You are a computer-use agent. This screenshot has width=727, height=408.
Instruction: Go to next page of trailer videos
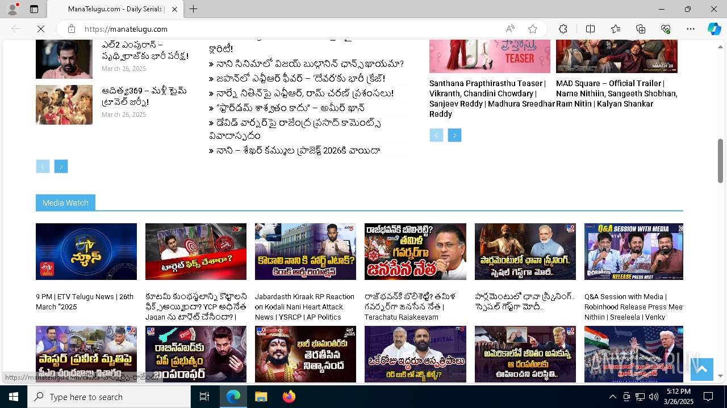[x=454, y=135]
